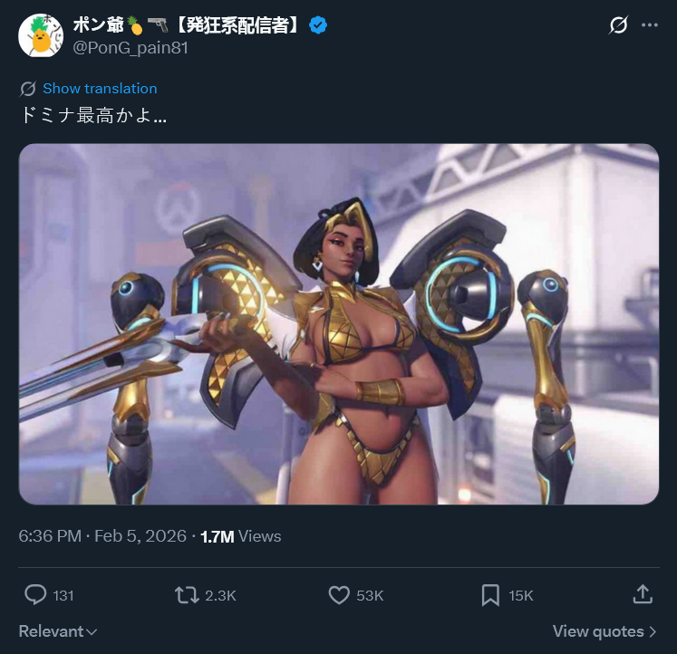
Task: Open the attached game character image
Action: 339,323
